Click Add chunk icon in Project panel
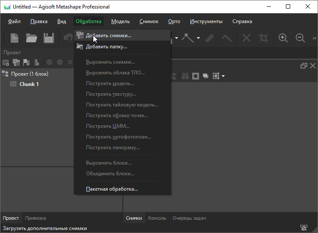This screenshot has height=233, width=318. tap(6, 62)
